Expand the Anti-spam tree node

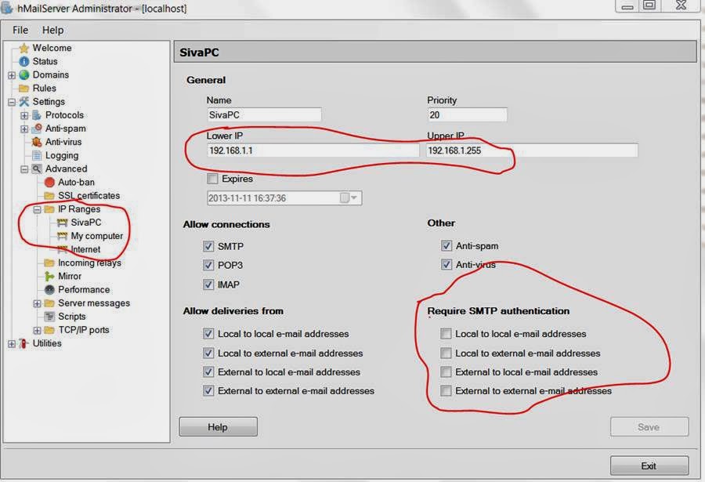(24, 129)
